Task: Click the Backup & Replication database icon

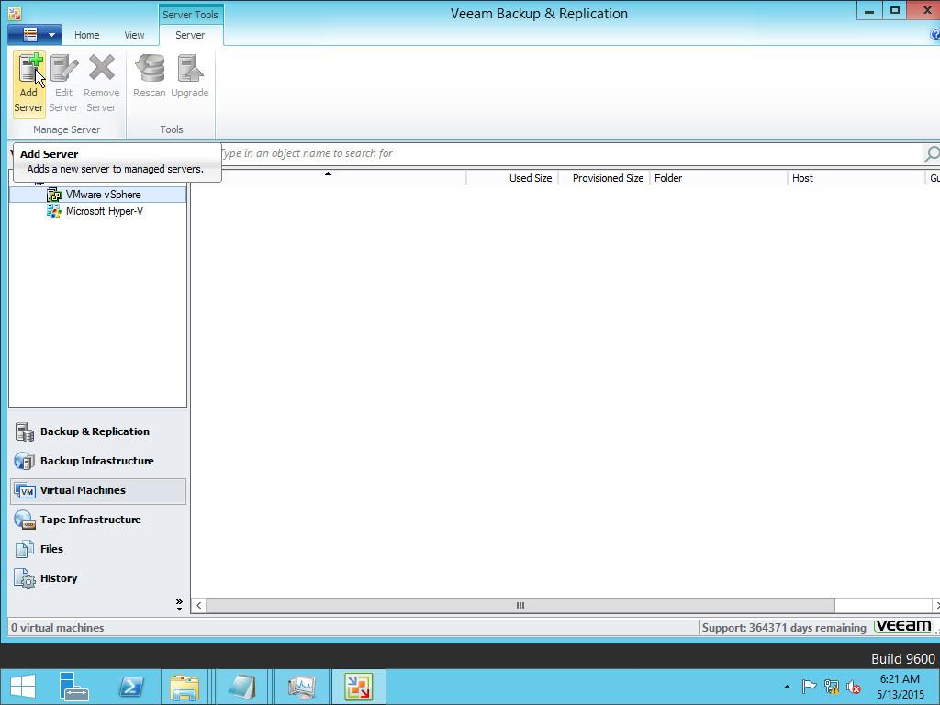Action: click(25, 431)
